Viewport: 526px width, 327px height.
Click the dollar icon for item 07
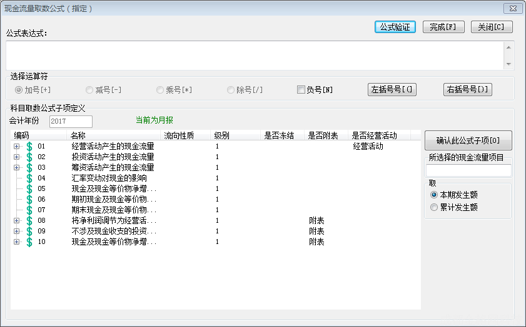pos(29,210)
